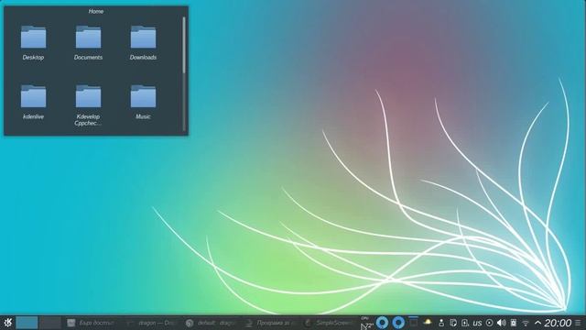
Task: Activate the 'default: drago...' taskbar entry
Action: click(211, 323)
